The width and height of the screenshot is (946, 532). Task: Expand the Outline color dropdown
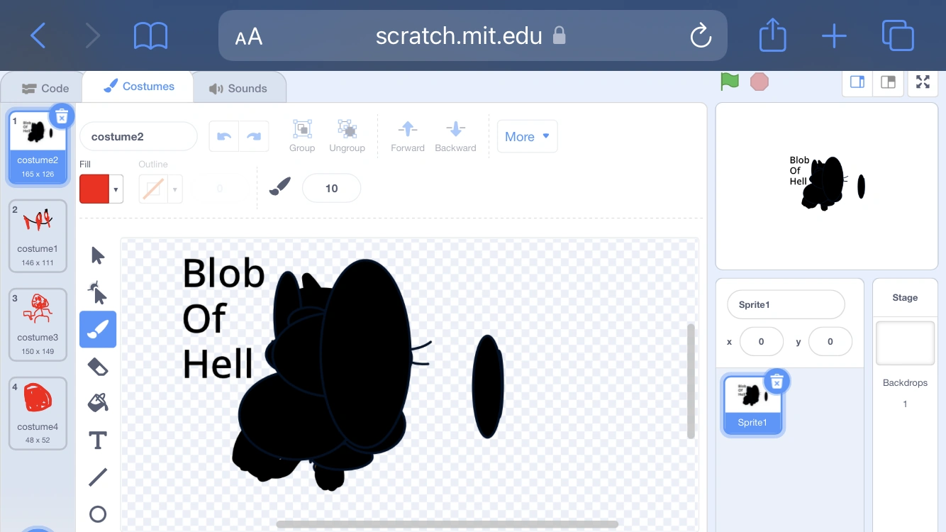(x=175, y=189)
